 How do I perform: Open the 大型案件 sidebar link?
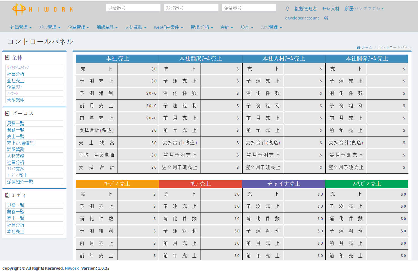point(16,100)
